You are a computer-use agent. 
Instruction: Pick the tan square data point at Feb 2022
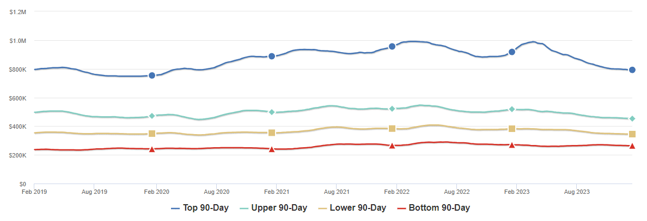tap(392, 129)
